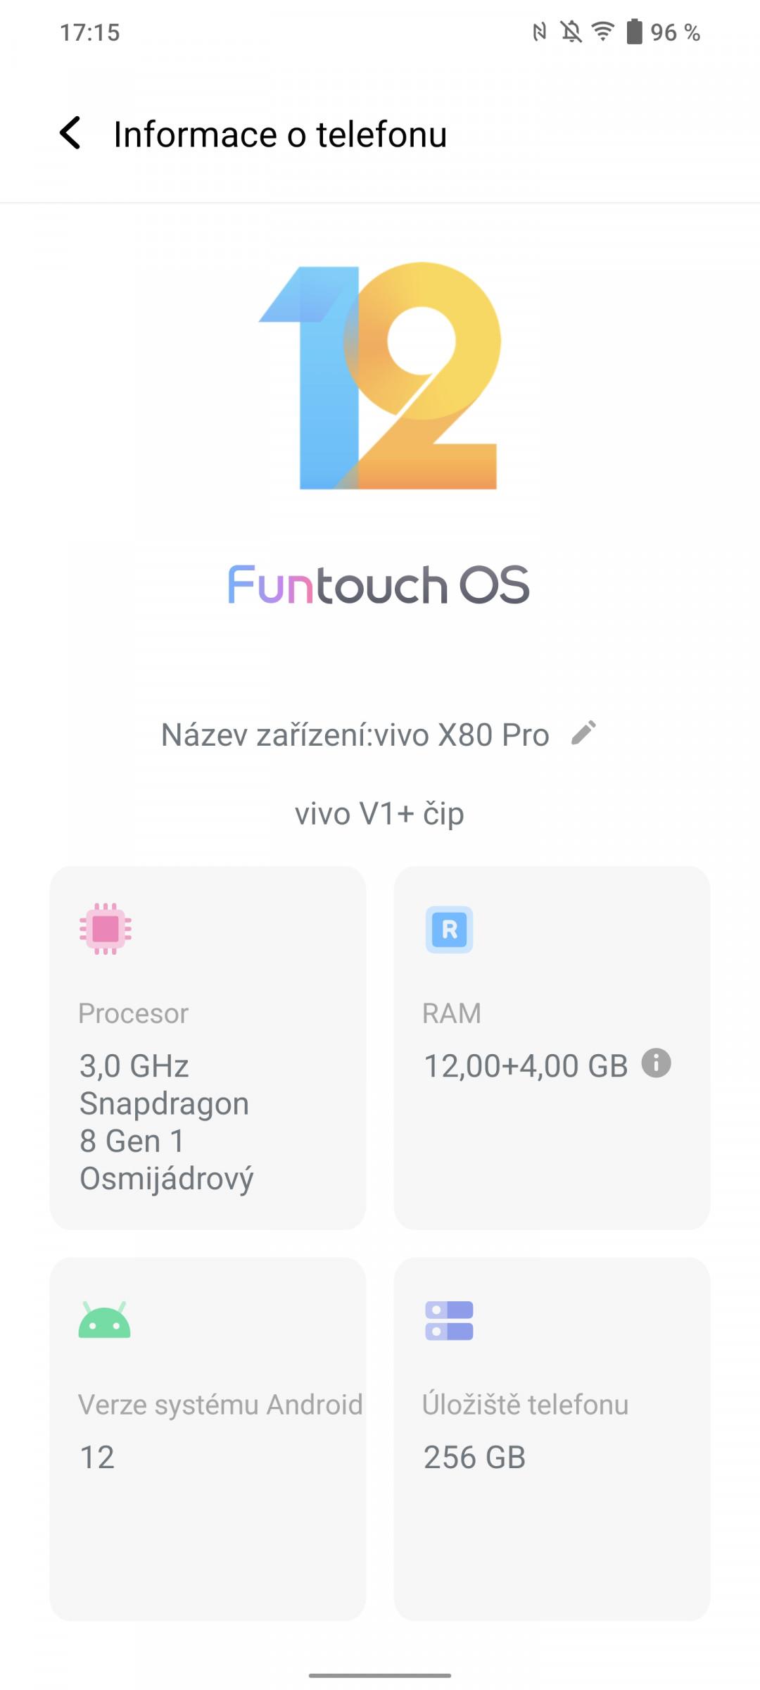
Task: Go back using the arrow icon
Action: pyautogui.click(x=70, y=133)
